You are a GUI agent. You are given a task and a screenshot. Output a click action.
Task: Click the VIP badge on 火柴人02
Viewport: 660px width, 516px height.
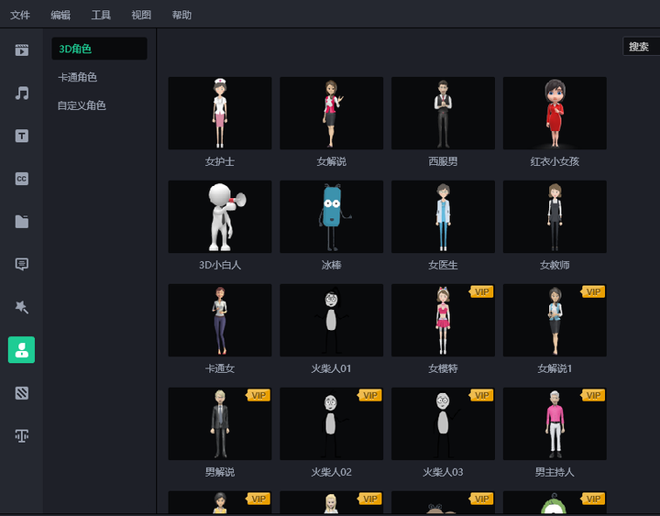tap(370, 395)
